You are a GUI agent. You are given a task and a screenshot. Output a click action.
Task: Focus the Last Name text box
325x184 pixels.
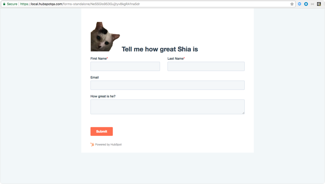[x=206, y=67]
